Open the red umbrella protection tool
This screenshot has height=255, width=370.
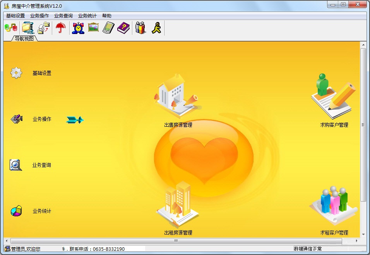tap(61, 27)
